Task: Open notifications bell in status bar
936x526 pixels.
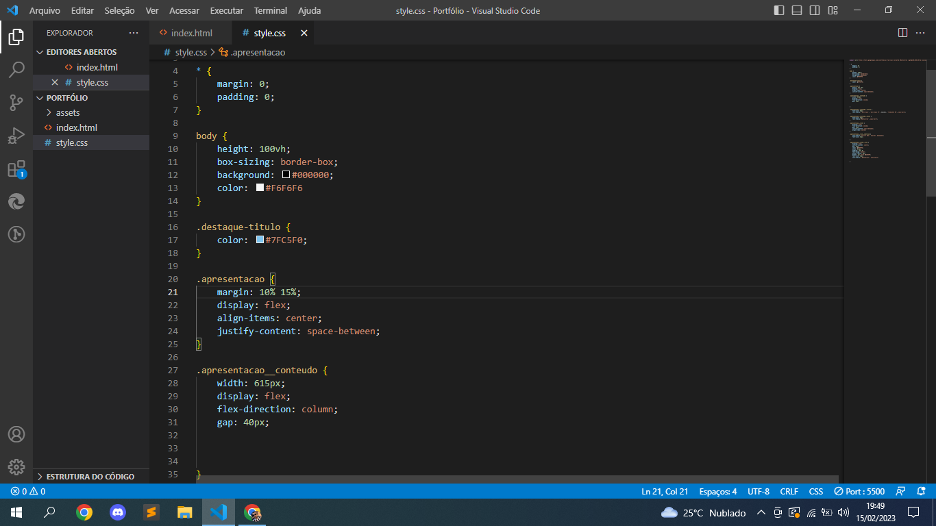Action: pyautogui.click(x=921, y=491)
